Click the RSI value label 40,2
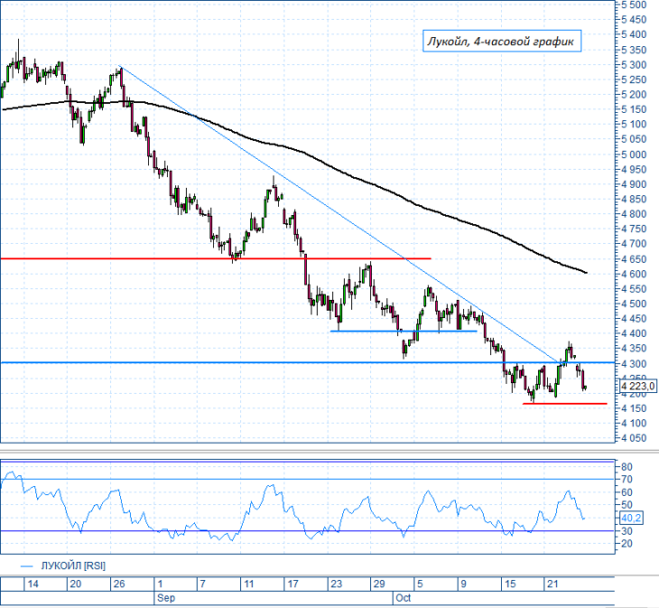The image size is (659, 608). [x=631, y=518]
